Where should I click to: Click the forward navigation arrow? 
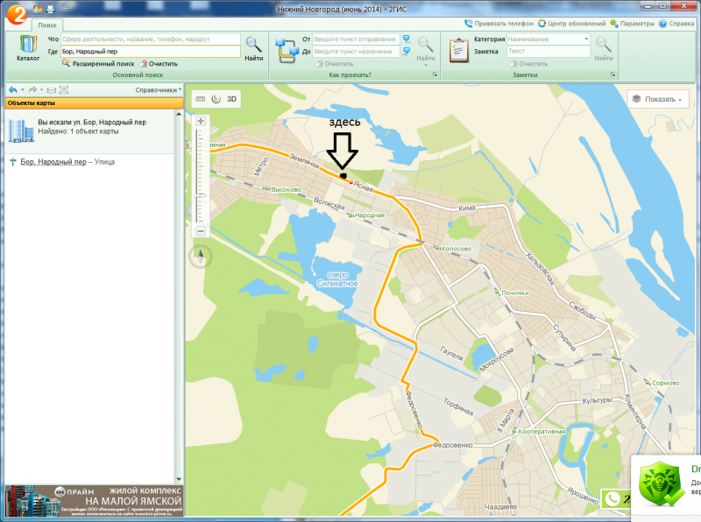pos(32,90)
